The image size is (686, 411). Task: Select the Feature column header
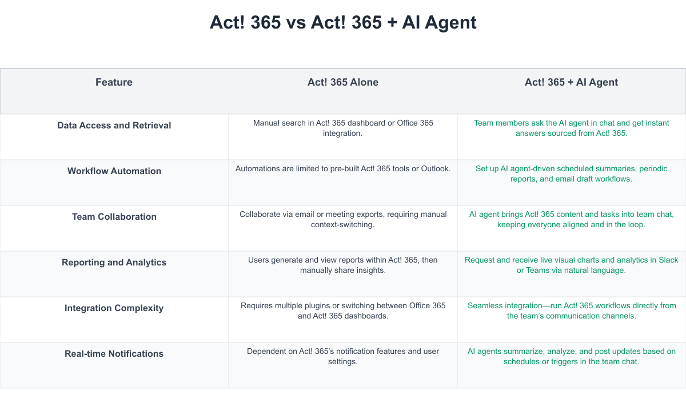[114, 82]
